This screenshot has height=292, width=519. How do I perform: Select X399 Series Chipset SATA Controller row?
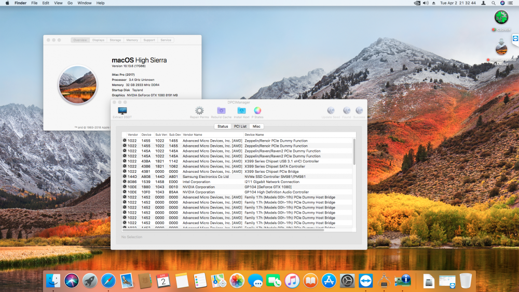coord(237,166)
